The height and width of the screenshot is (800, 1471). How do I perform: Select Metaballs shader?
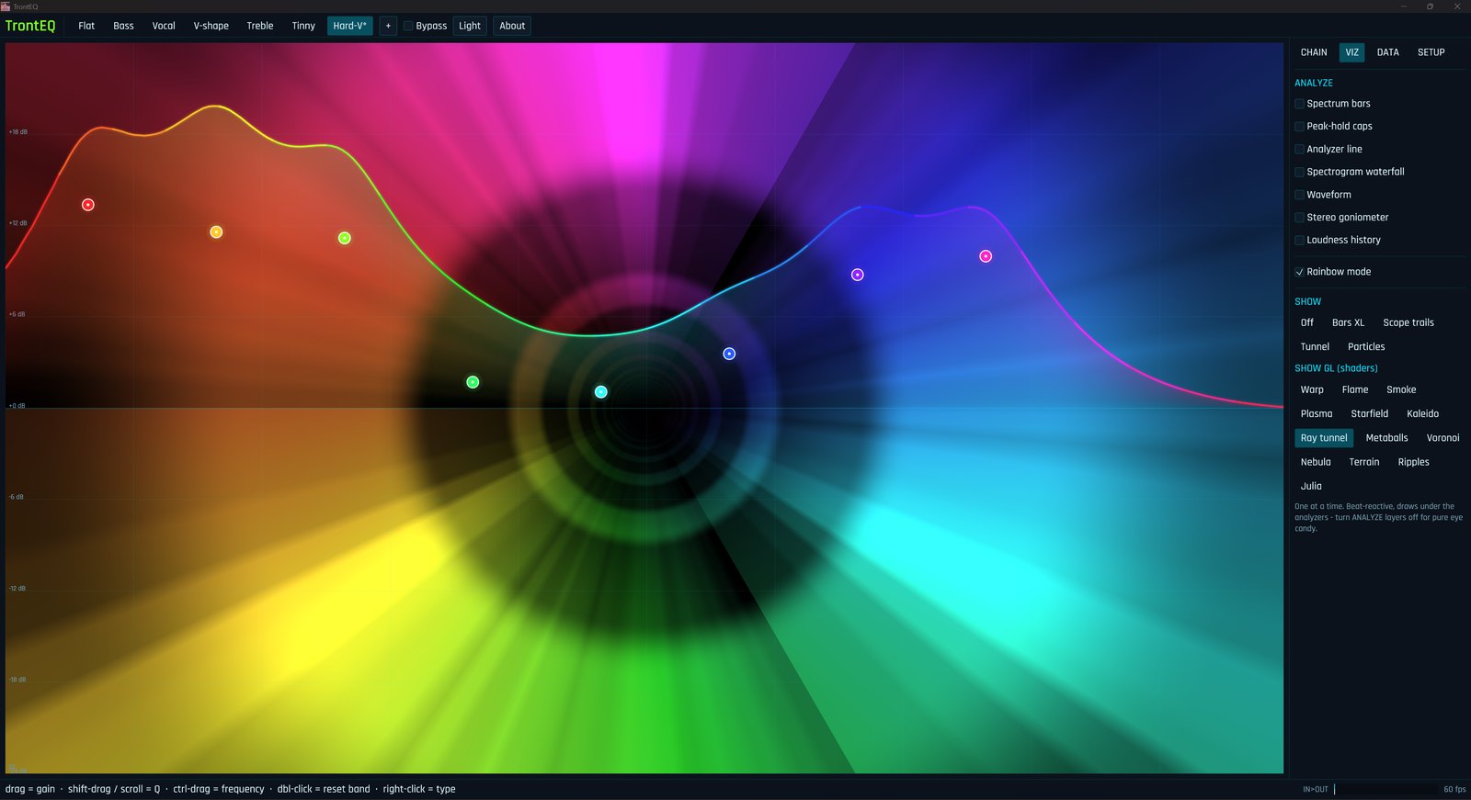point(1386,438)
